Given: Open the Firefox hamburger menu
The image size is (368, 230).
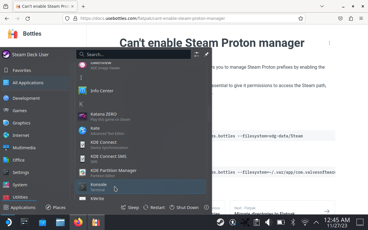Looking at the screenshot, I should point(361,18).
